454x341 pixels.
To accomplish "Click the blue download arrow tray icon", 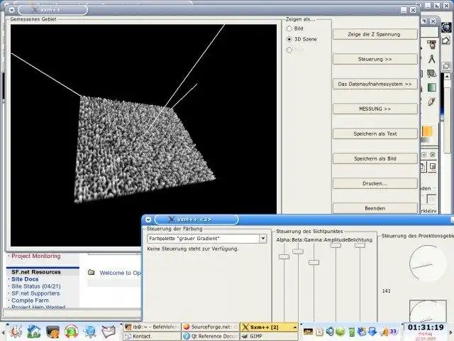I will (373, 331).
